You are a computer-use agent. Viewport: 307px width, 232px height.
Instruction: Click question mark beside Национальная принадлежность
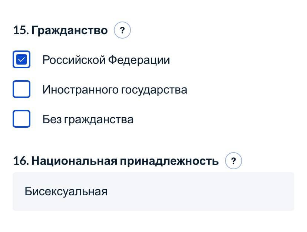coord(234,161)
